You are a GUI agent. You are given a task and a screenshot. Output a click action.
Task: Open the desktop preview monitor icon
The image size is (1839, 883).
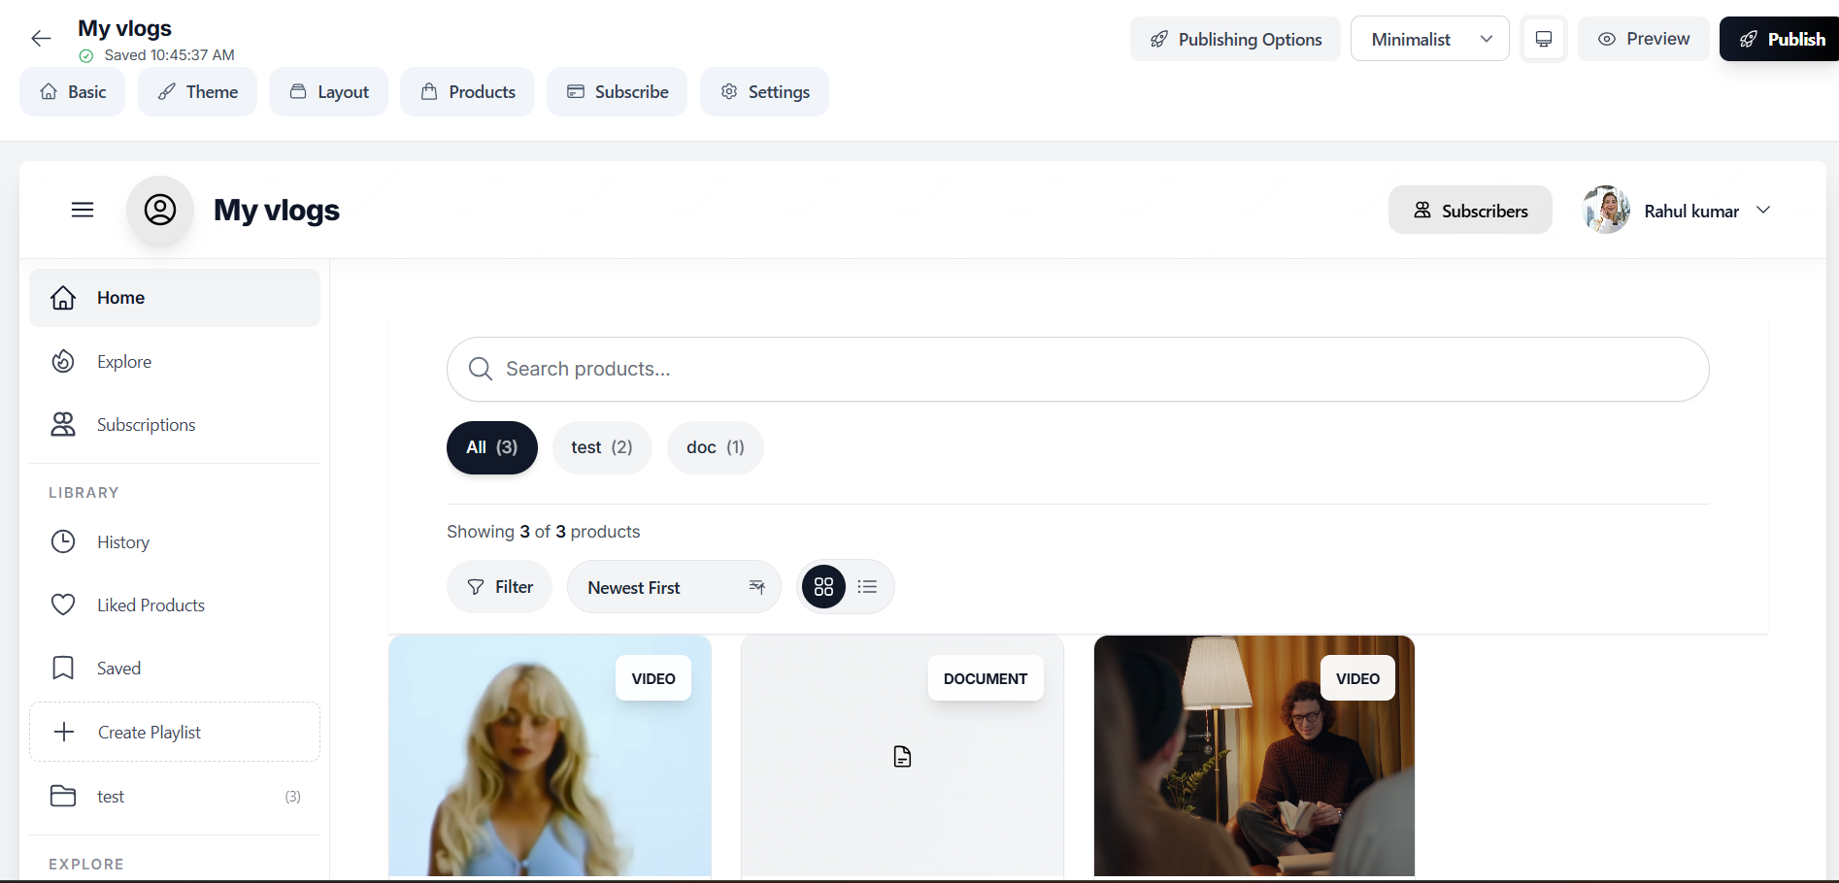click(1543, 38)
